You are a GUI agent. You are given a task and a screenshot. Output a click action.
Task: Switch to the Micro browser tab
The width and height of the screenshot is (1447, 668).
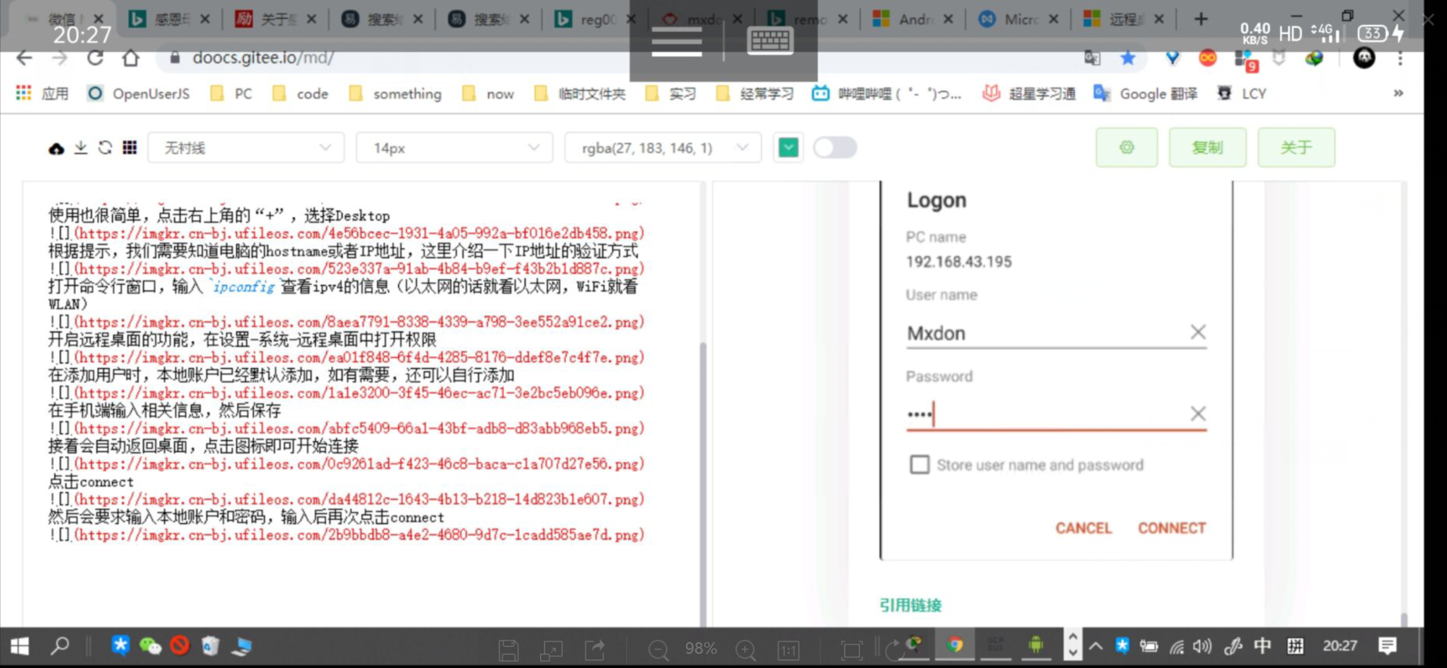point(1018,19)
